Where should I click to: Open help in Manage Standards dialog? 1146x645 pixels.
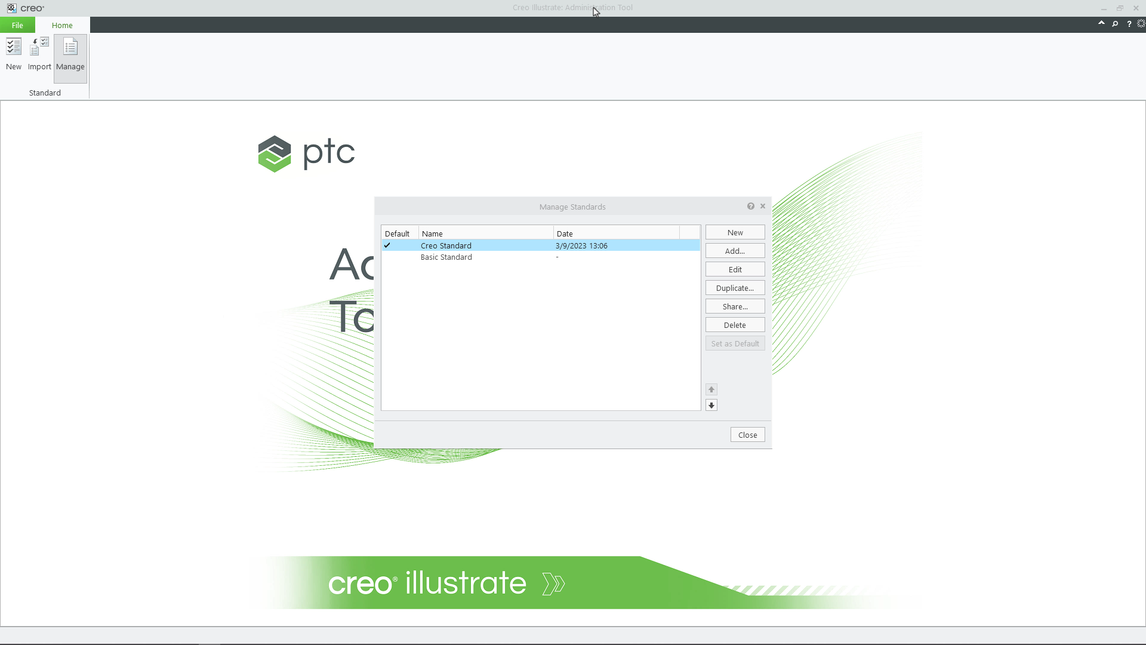(751, 206)
